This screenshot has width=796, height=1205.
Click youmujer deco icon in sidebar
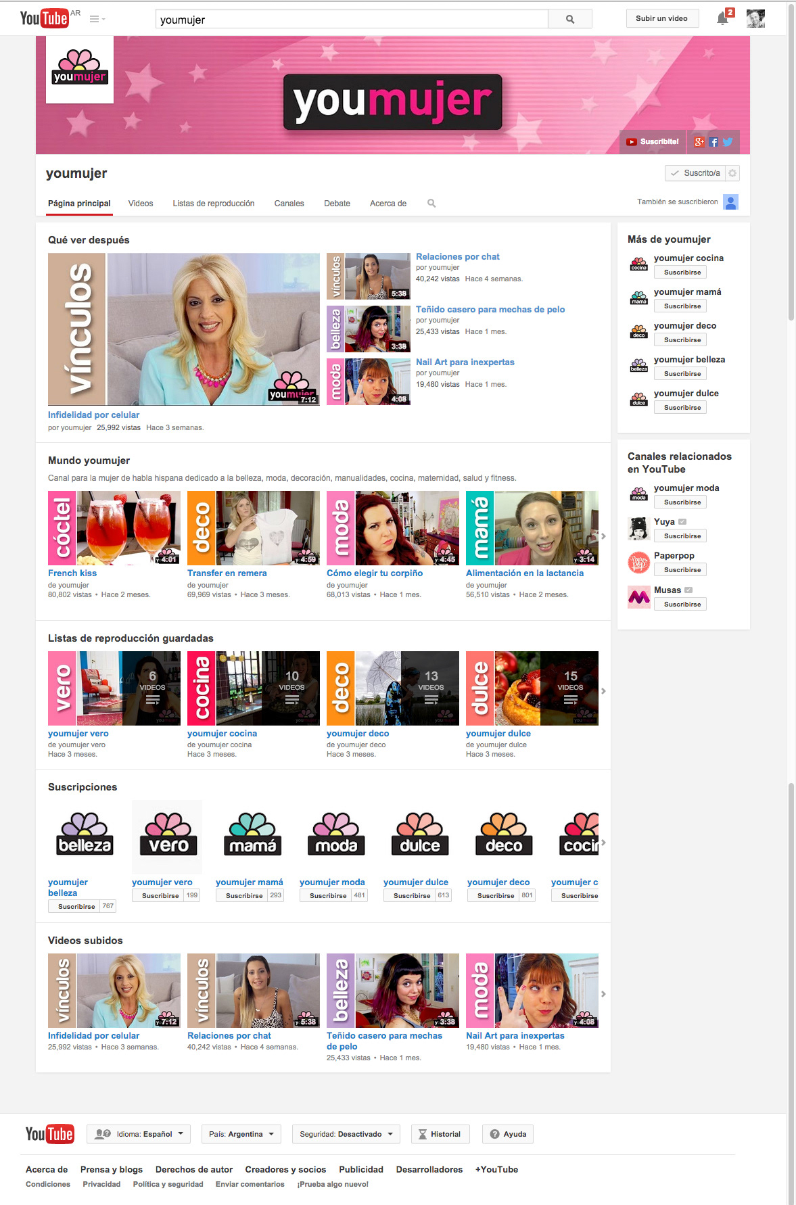click(638, 332)
